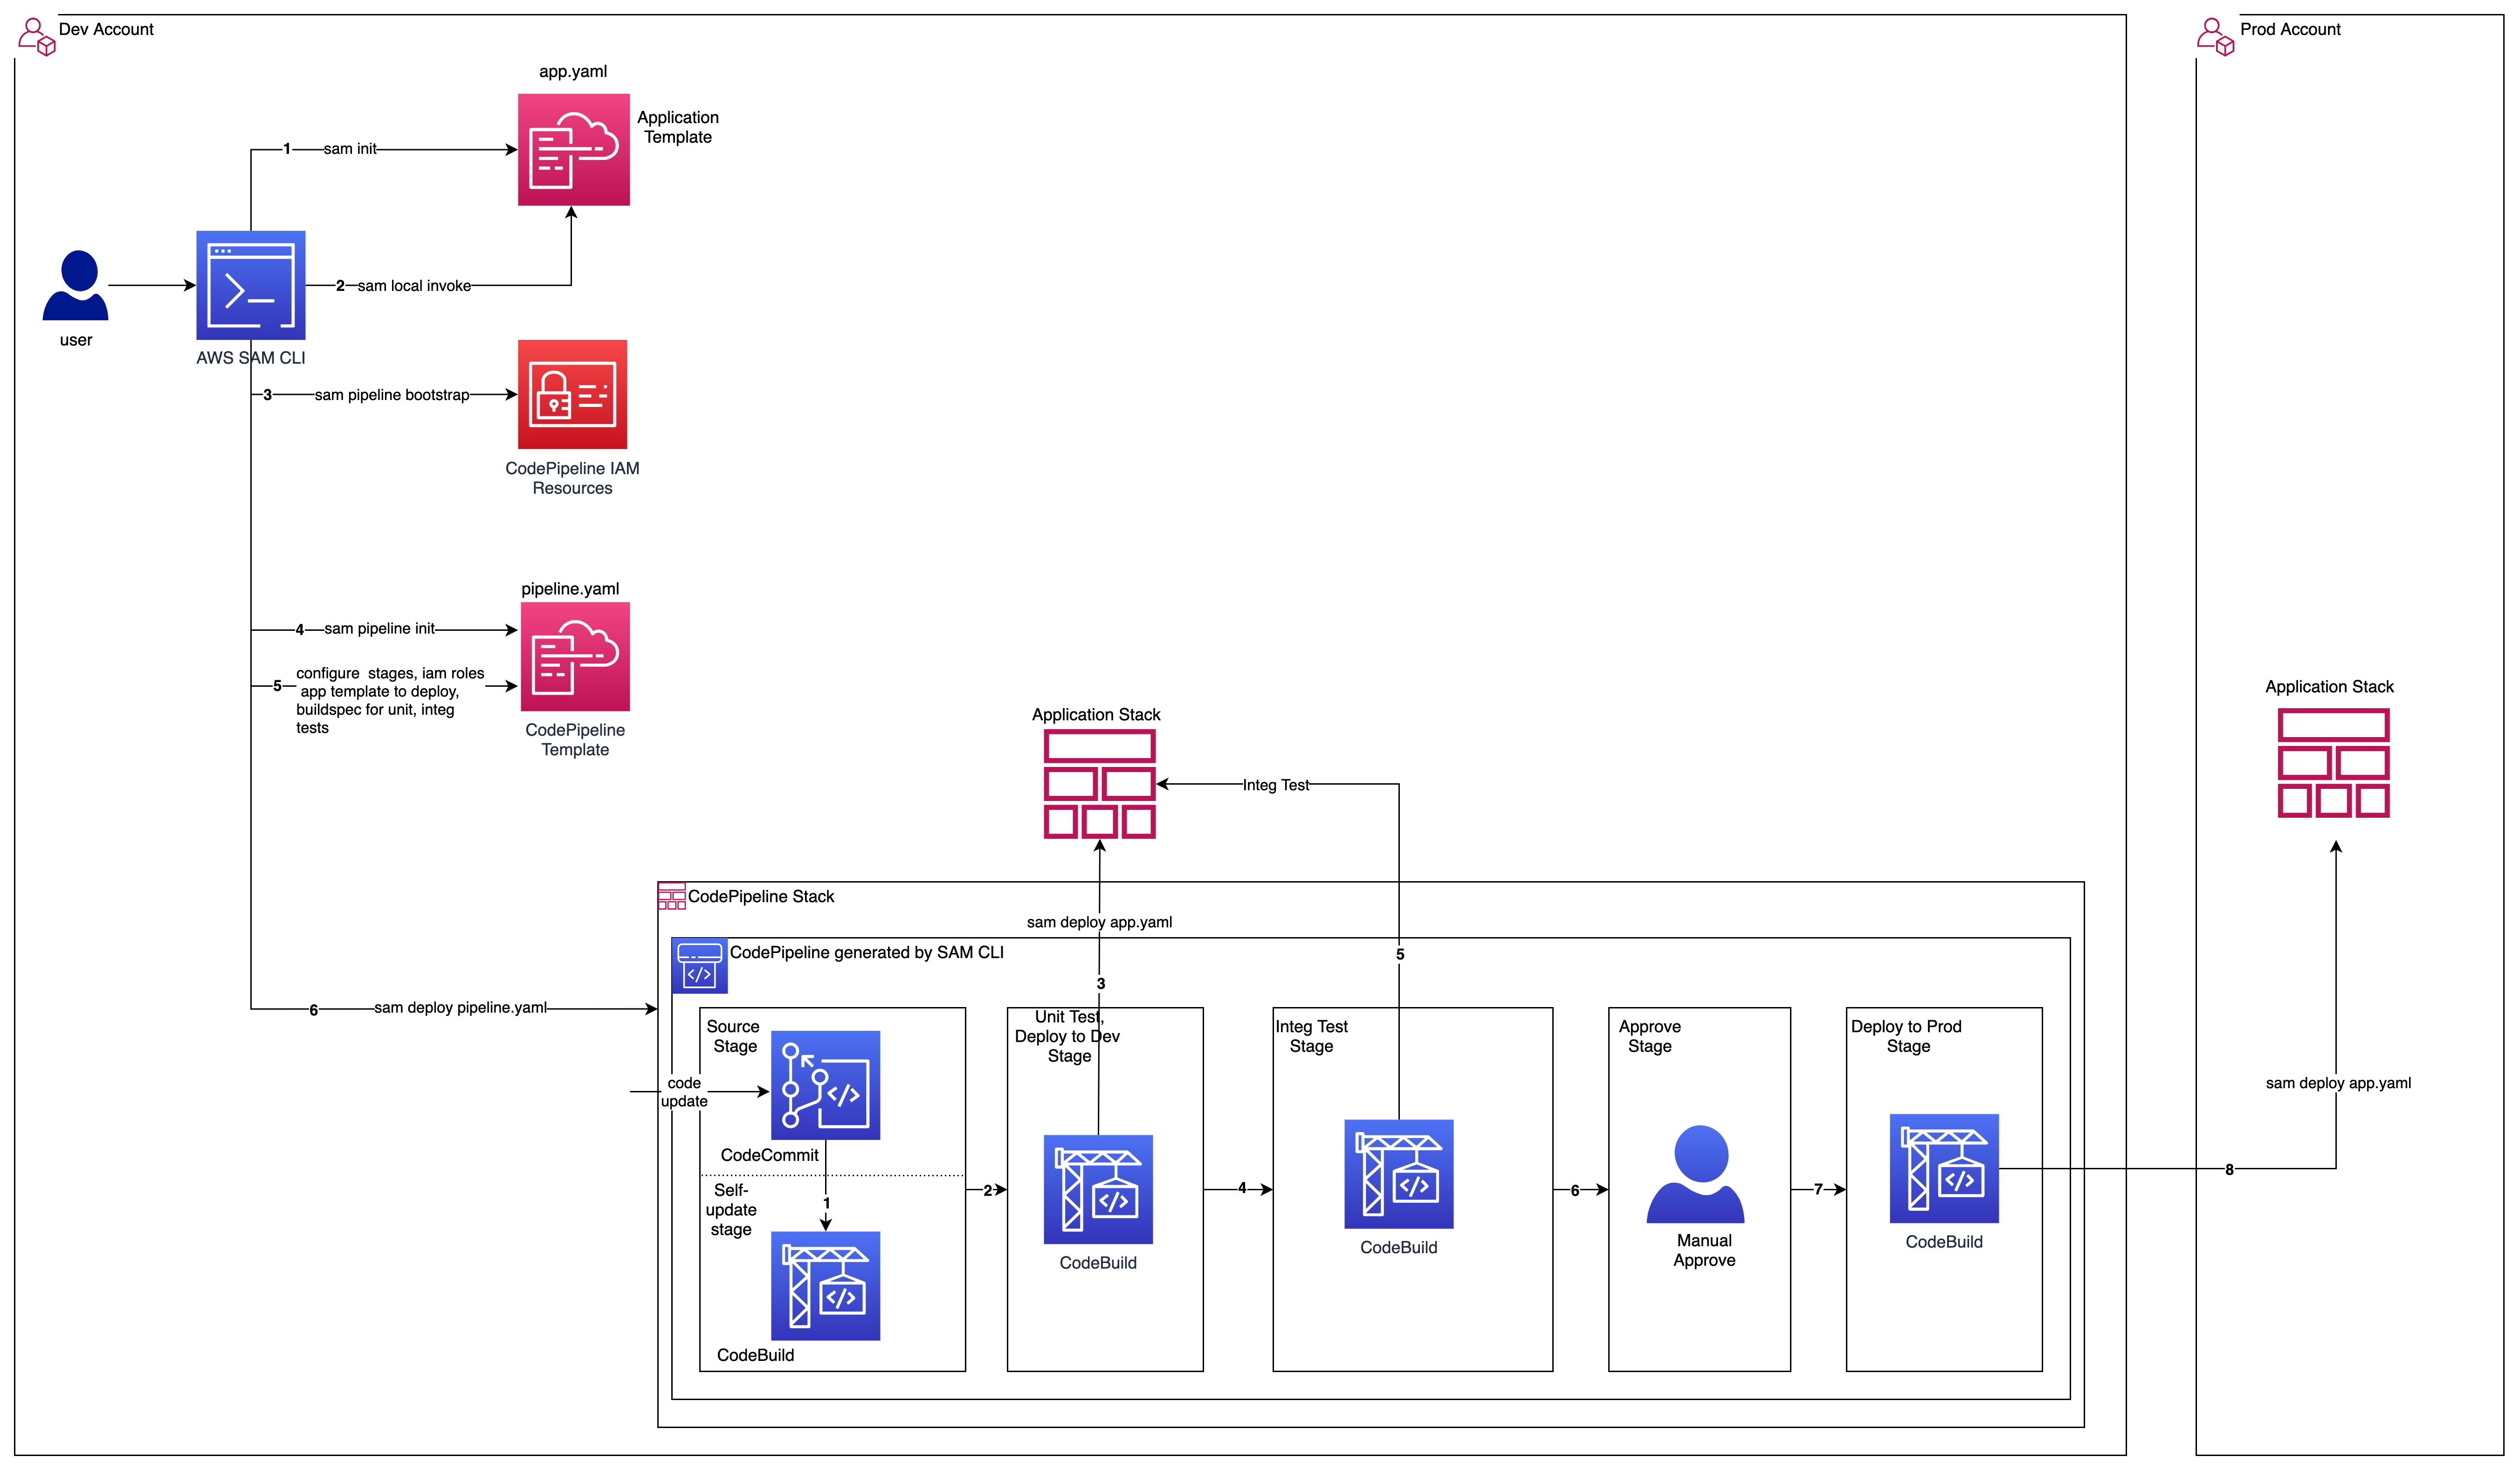
Task: Click the 'CodePipeline Template' caption
Action: point(575,740)
